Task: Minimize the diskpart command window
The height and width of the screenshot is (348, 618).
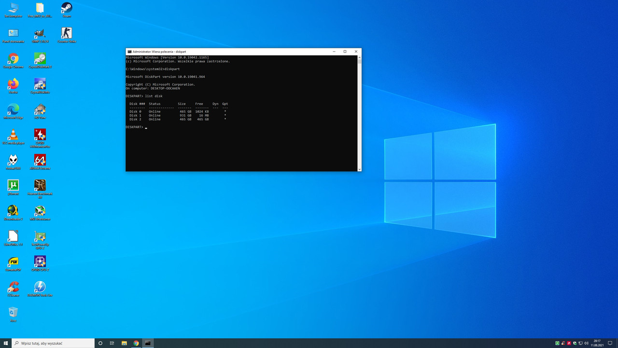Action: pos(334,51)
